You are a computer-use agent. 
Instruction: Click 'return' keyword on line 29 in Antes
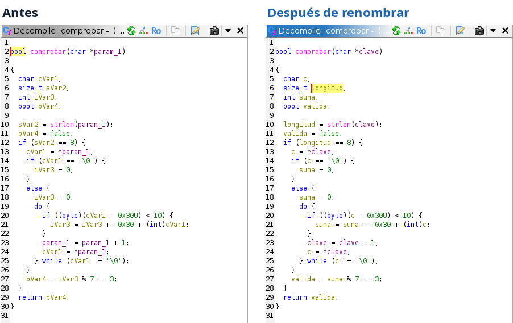[x=30, y=297]
